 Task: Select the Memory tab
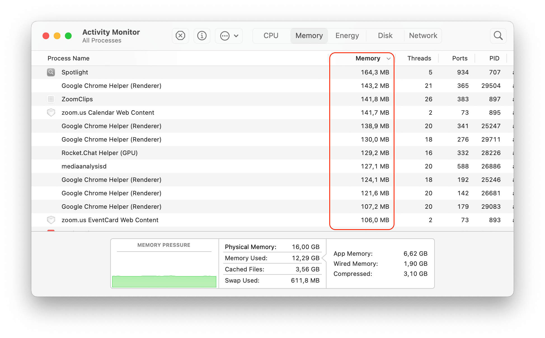309,36
